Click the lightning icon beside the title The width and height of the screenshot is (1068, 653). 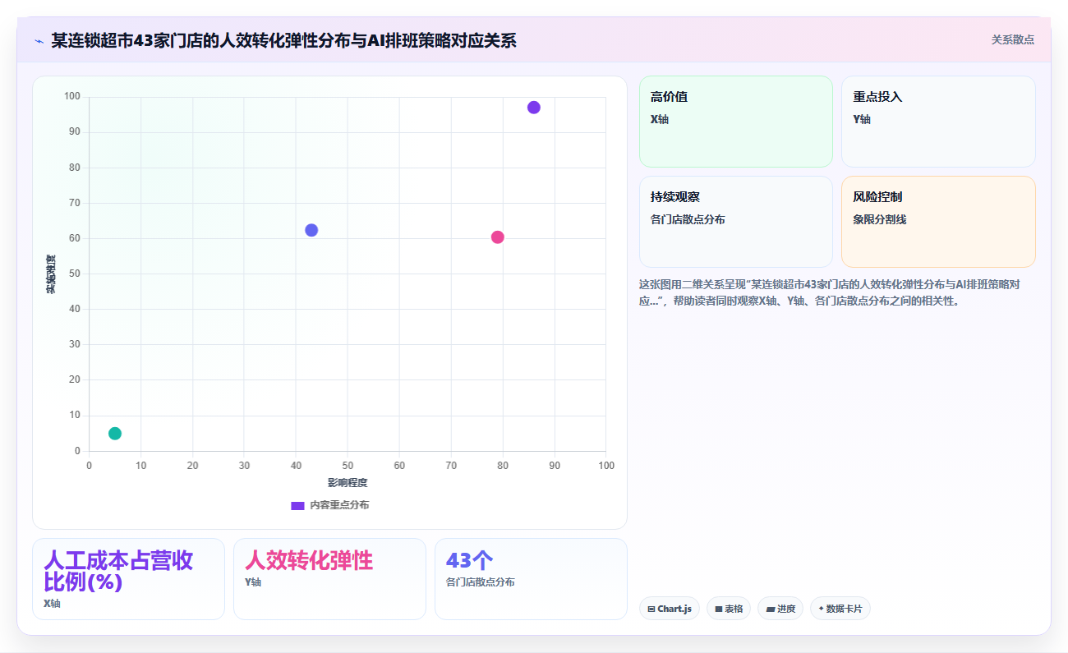click(39, 40)
